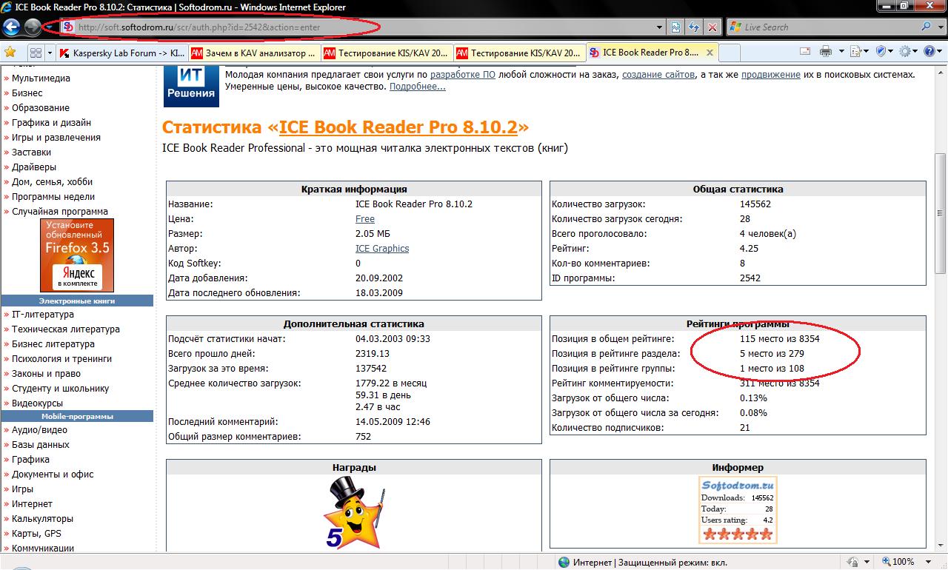Follow the создание сайтов link
The width and height of the screenshot is (948, 570).
coord(658,75)
